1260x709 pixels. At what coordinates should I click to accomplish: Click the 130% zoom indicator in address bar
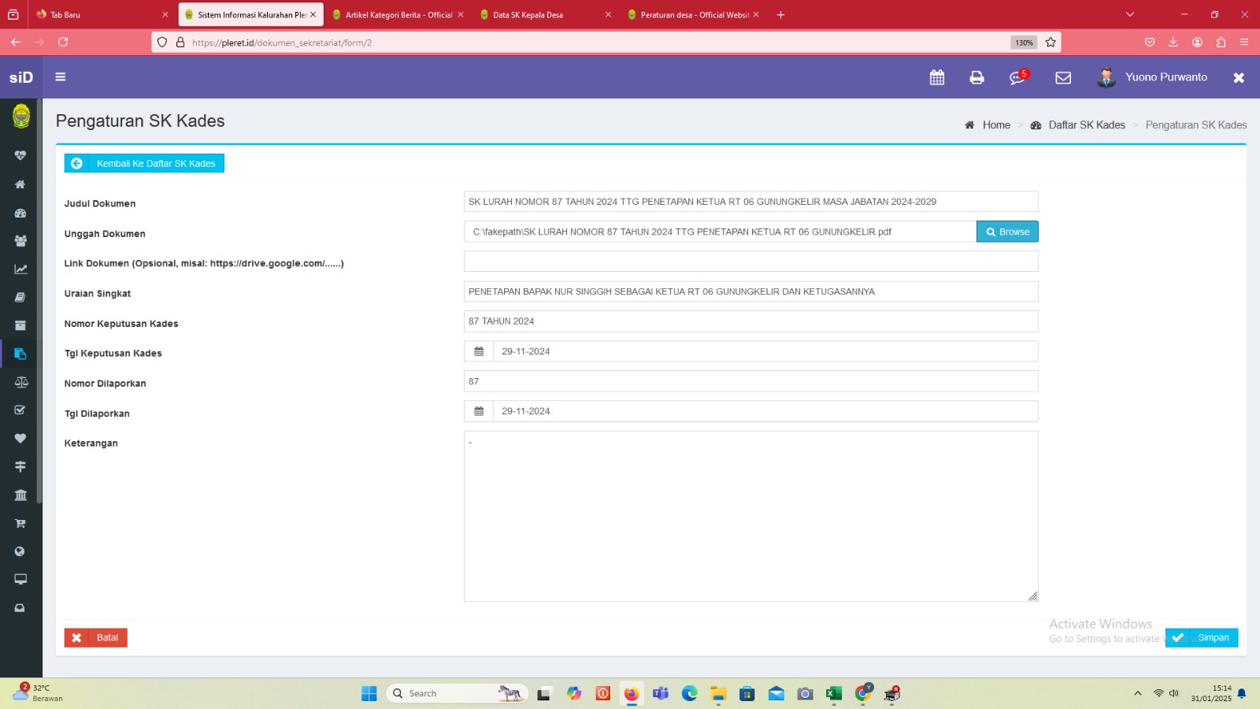click(x=1024, y=43)
